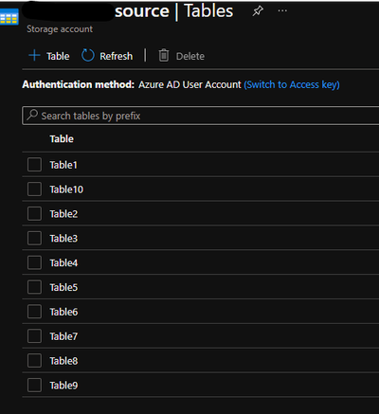Click the trash can Delete icon
Screen dimensions: 379x414
point(164,55)
